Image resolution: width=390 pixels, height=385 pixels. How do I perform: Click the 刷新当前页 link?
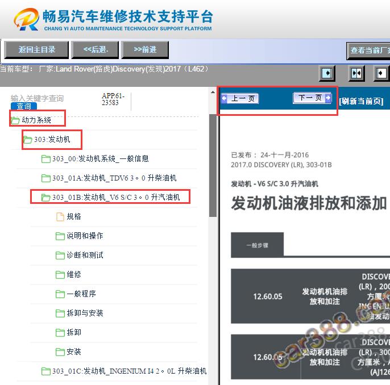(x=361, y=101)
